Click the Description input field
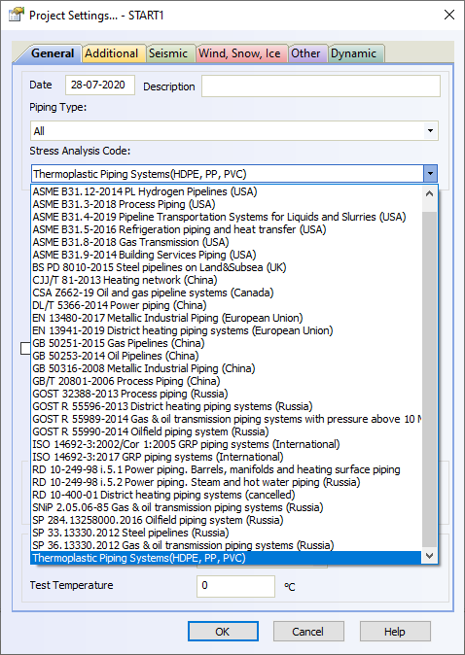This screenshot has height=655, width=465. [x=321, y=86]
